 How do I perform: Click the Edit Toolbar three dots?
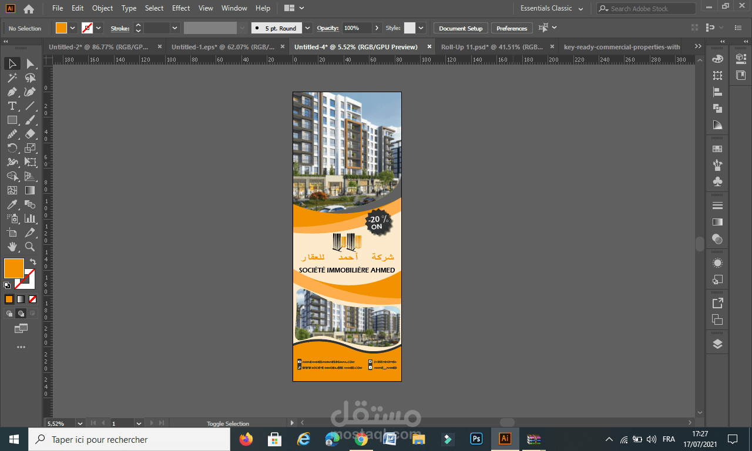21,347
